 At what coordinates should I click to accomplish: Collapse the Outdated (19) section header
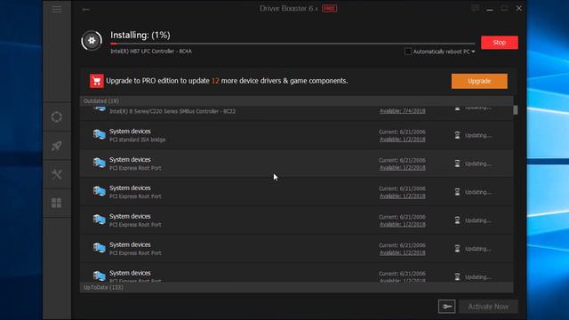tap(296, 100)
